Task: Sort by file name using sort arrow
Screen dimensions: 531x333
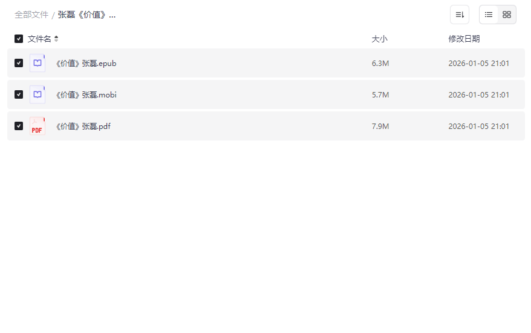Action: tap(56, 39)
